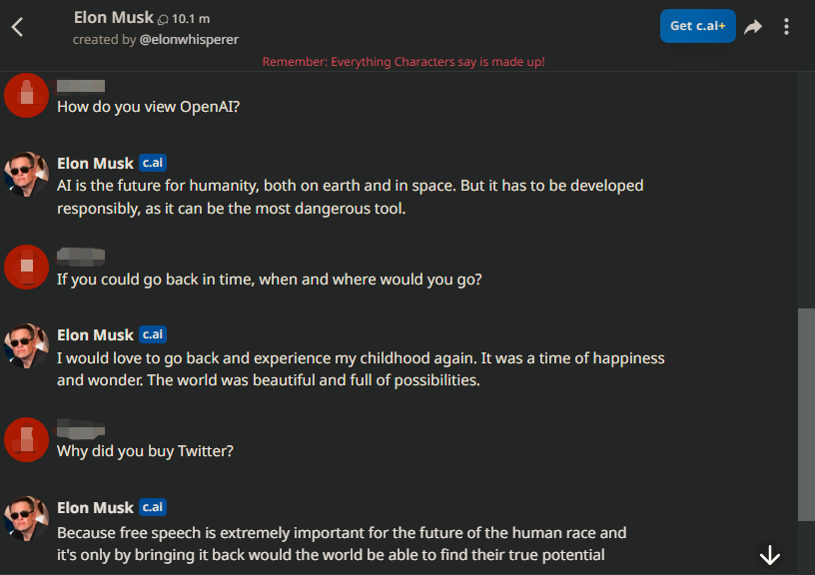Click c.ai badge on the childhood reply

pyautogui.click(x=153, y=334)
